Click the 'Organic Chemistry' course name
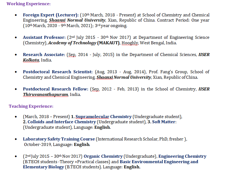 tap(103, 156)
